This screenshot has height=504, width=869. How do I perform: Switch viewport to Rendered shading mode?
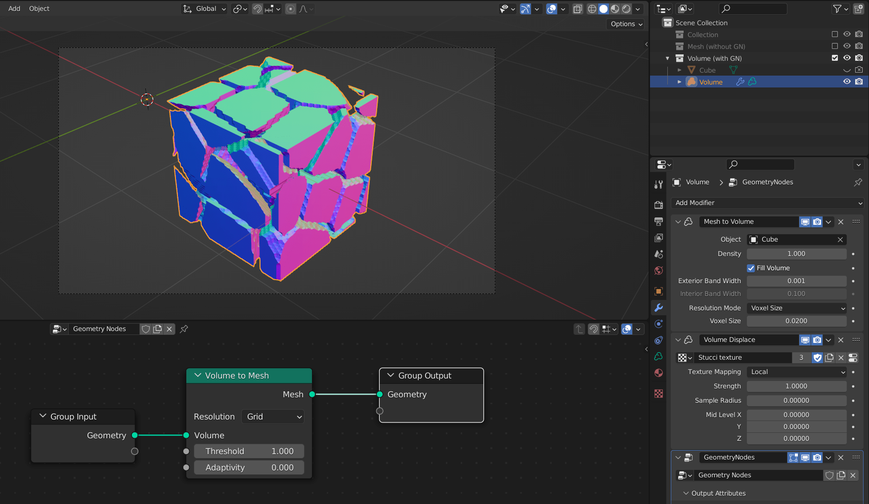click(627, 8)
